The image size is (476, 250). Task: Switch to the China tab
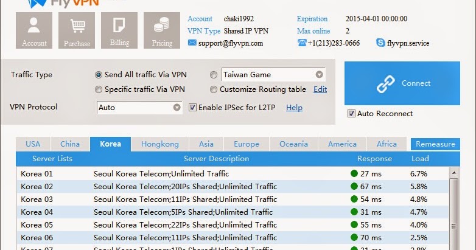70,144
